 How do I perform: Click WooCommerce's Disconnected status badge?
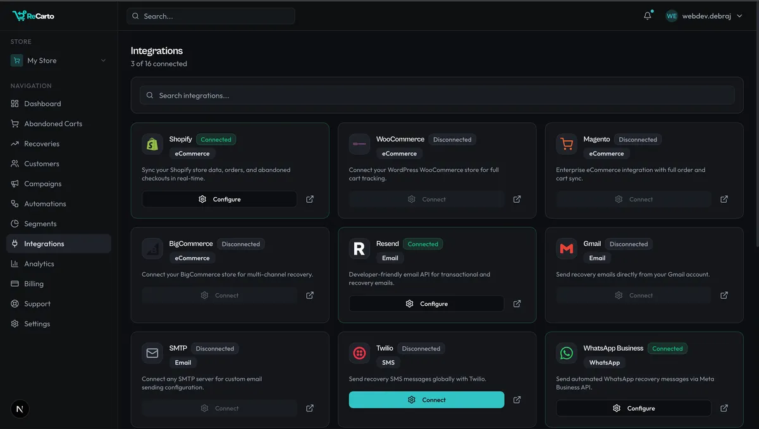452,140
